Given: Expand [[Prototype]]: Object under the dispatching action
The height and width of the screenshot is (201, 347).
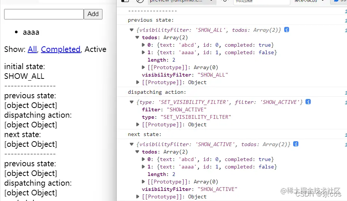Looking at the screenshot, I should pos(138,124).
